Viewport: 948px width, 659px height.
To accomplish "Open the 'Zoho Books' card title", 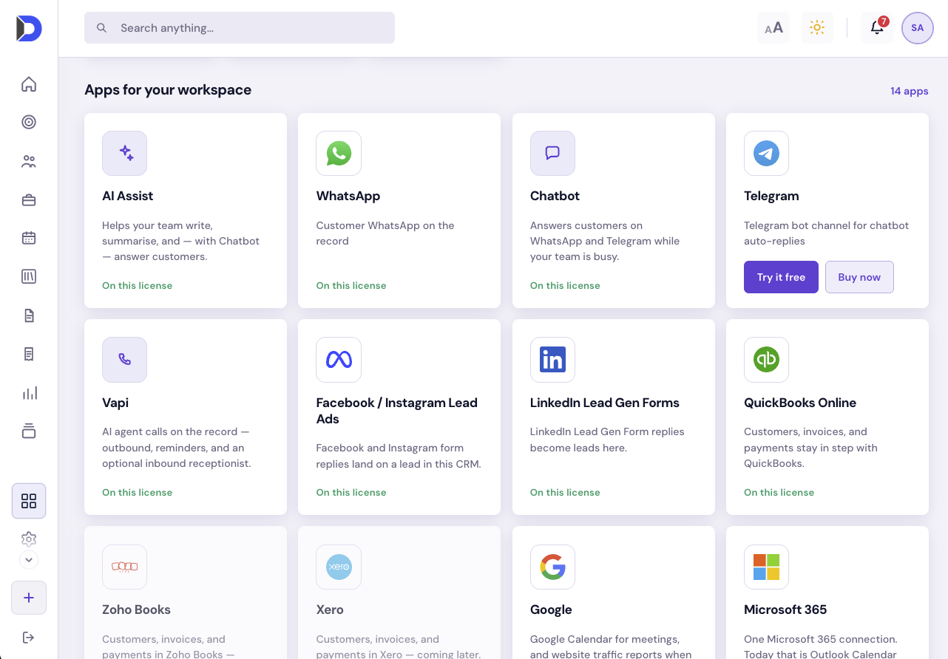I will [x=137, y=610].
